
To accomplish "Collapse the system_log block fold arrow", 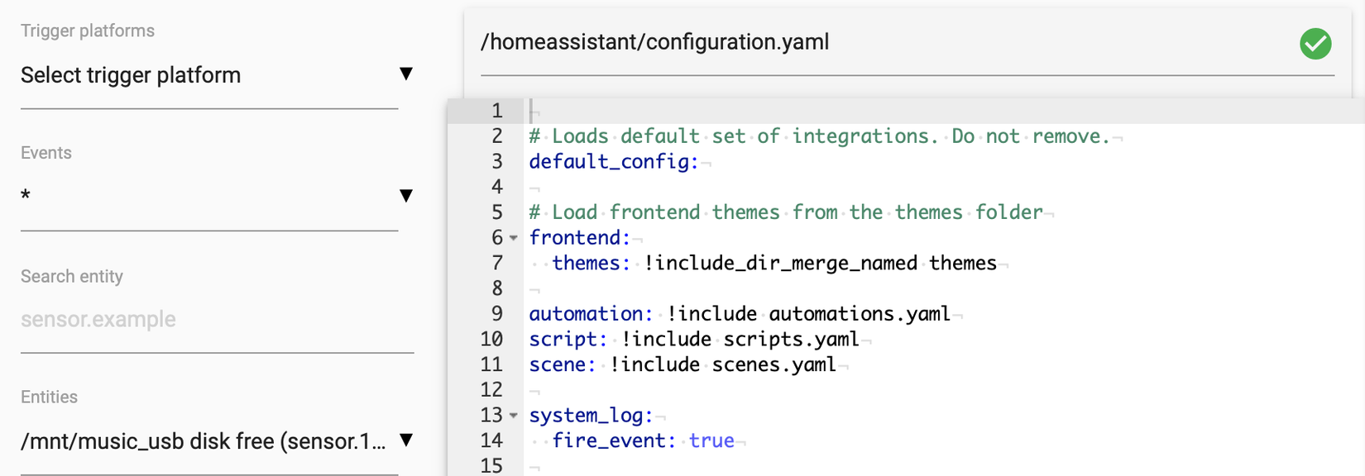I will [514, 416].
